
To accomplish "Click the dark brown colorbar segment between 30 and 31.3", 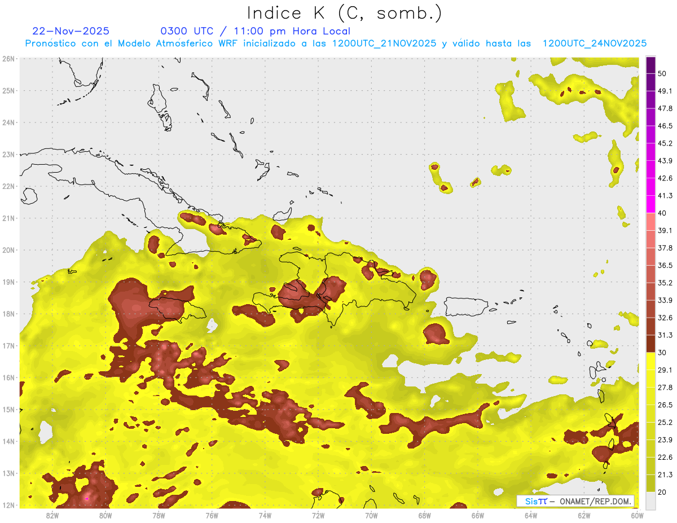I will coord(650,344).
